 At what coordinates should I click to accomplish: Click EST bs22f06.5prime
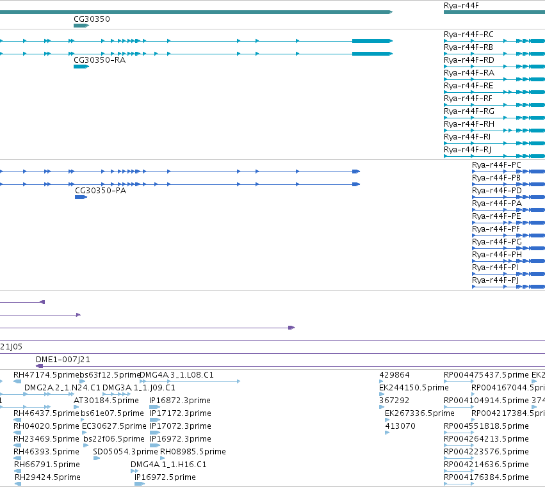click(x=114, y=440)
